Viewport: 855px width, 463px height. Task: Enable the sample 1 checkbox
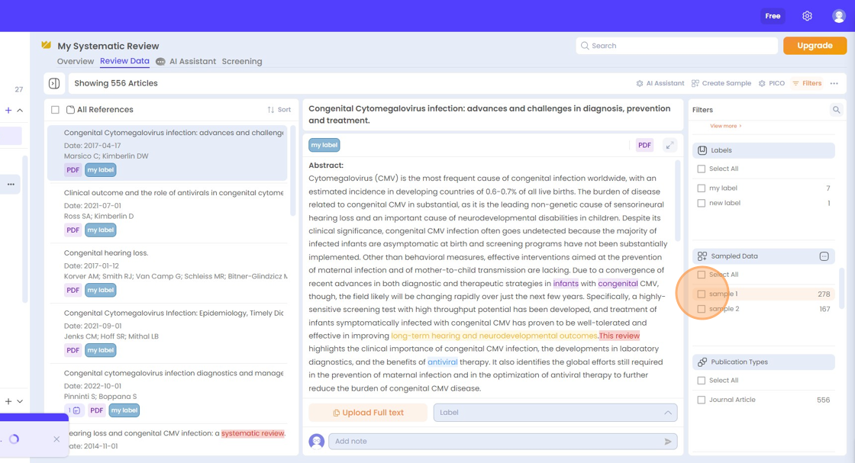coord(700,293)
